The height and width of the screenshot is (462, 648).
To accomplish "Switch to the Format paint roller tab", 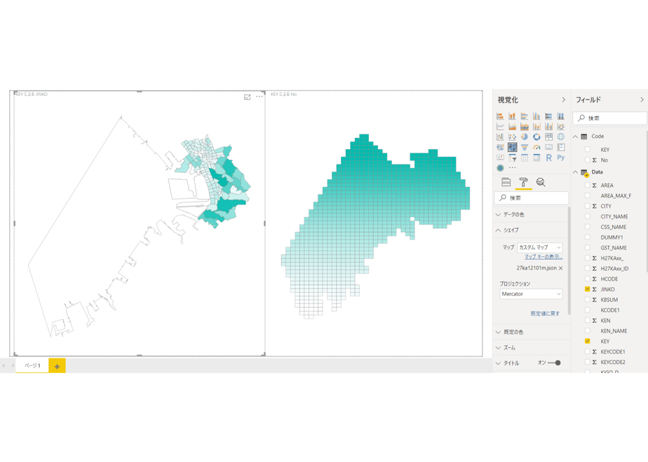I will [x=524, y=182].
